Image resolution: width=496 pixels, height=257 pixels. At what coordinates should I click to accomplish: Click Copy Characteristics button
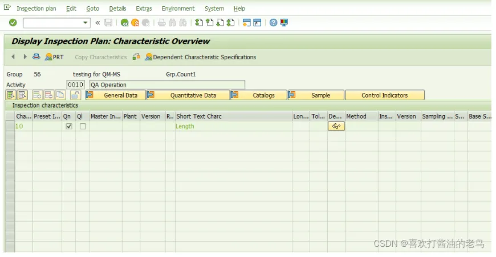[x=100, y=57]
